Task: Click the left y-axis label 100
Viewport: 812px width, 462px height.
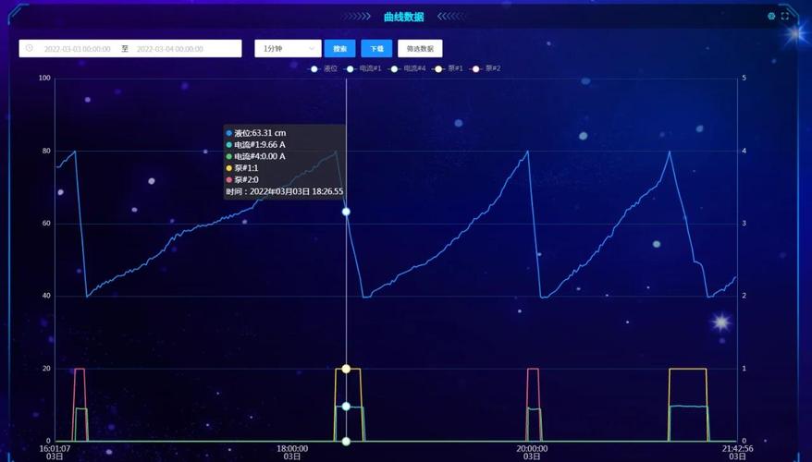Action: (x=45, y=79)
